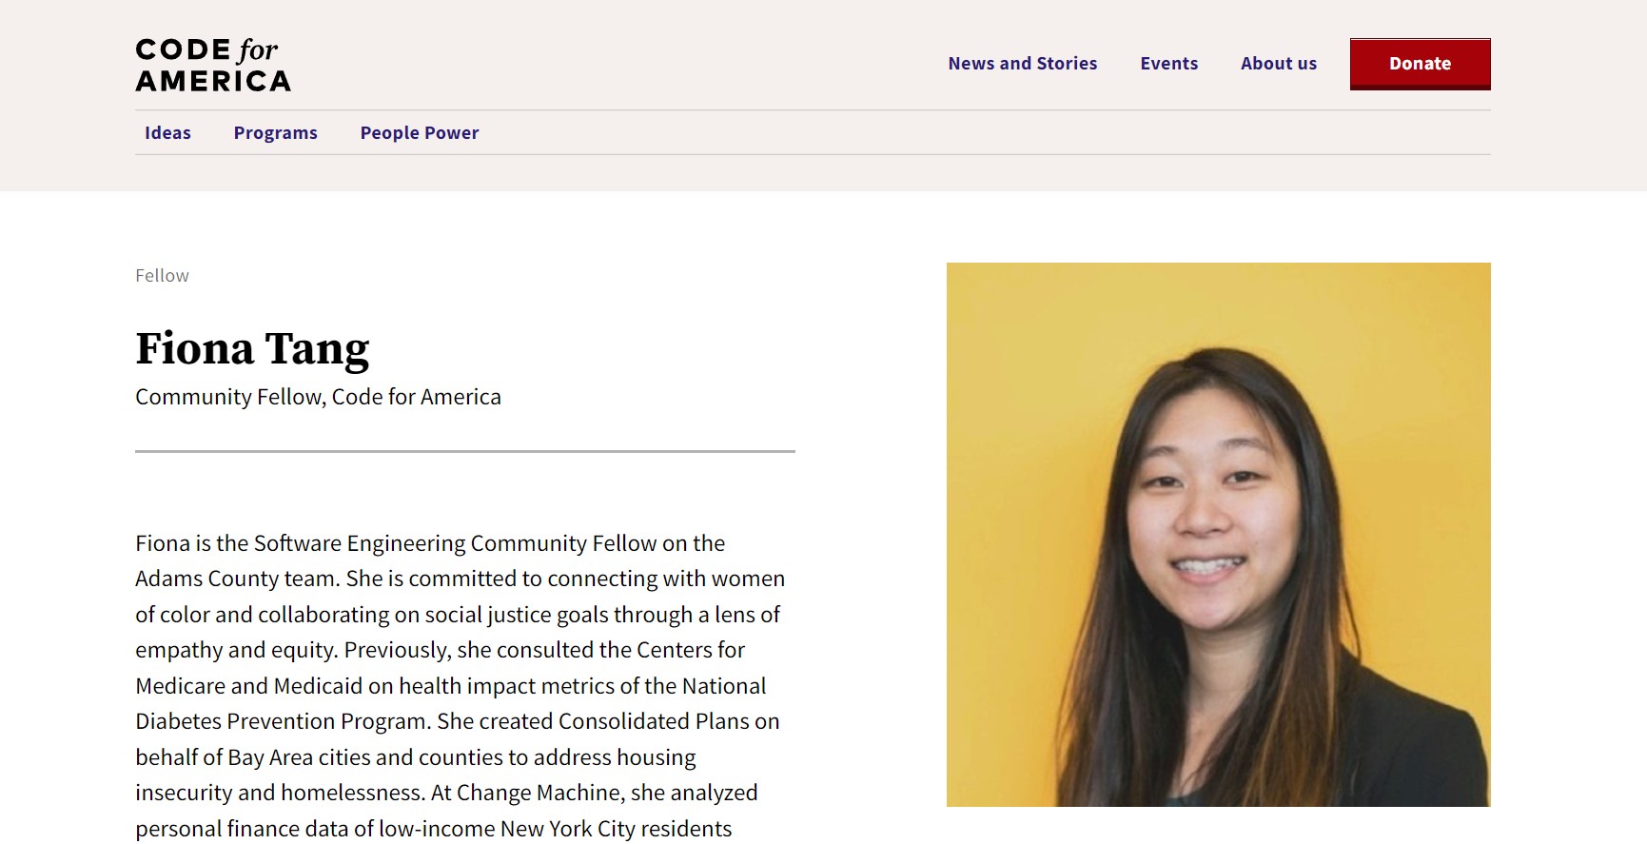Click the divider line under the subtitle
Viewport: 1647px width, 844px height.
[x=464, y=451]
